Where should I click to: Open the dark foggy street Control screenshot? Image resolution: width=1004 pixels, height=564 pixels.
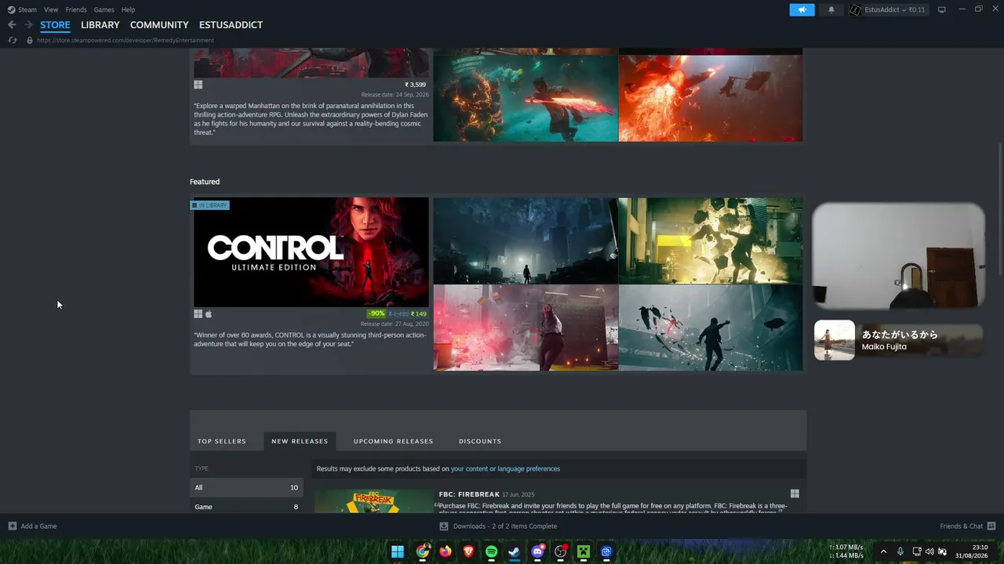click(526, 240)
